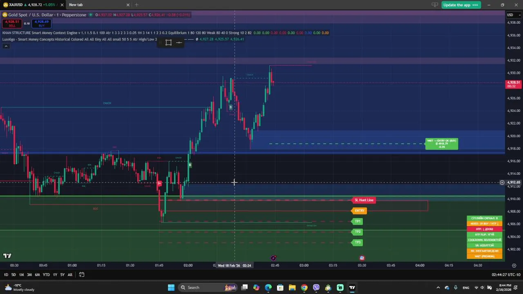Select 1Y date range
Screen dimensions: 523x294
click(x=55, y=275)
